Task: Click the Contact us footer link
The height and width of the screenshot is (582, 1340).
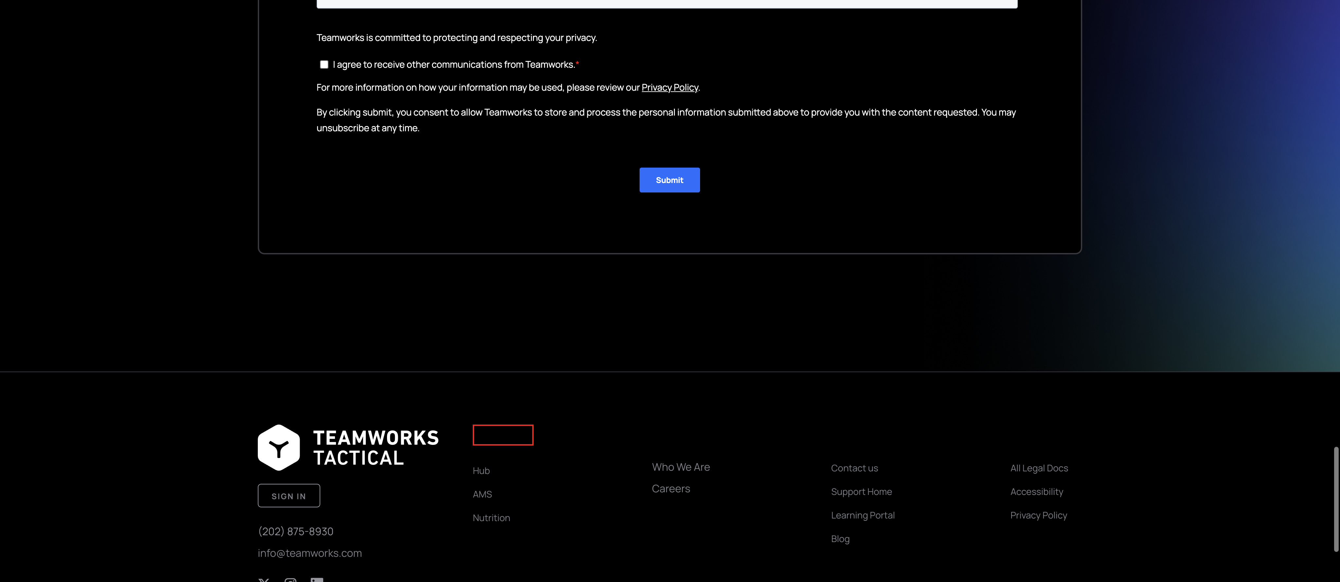Action: pyautogui.click(x=854, y=468)
